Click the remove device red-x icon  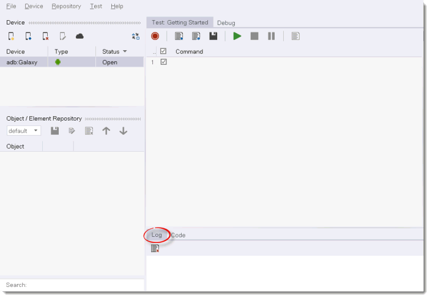pyautogui.click(x=45, y=37)
